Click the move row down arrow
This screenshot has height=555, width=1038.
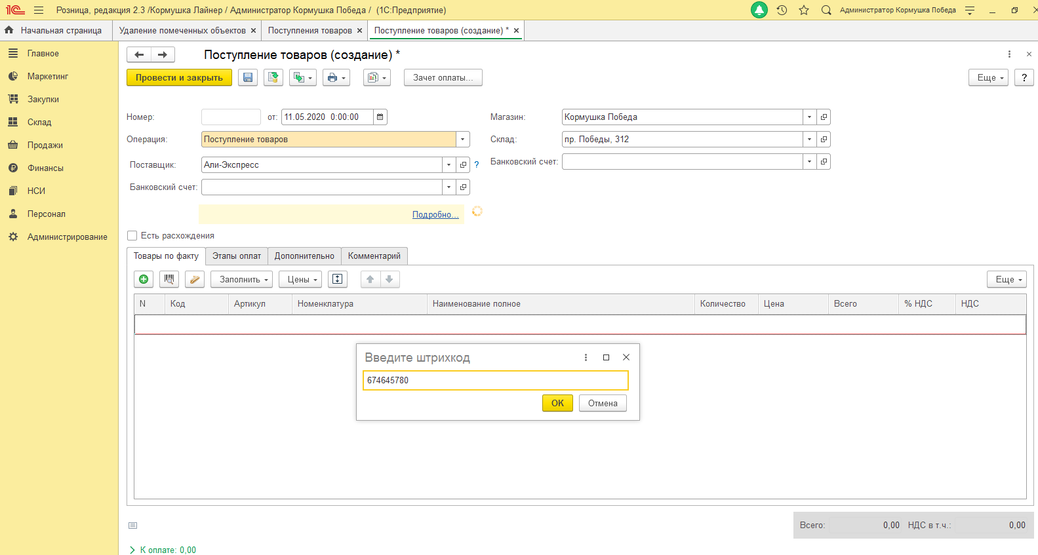tap(389, 279)
